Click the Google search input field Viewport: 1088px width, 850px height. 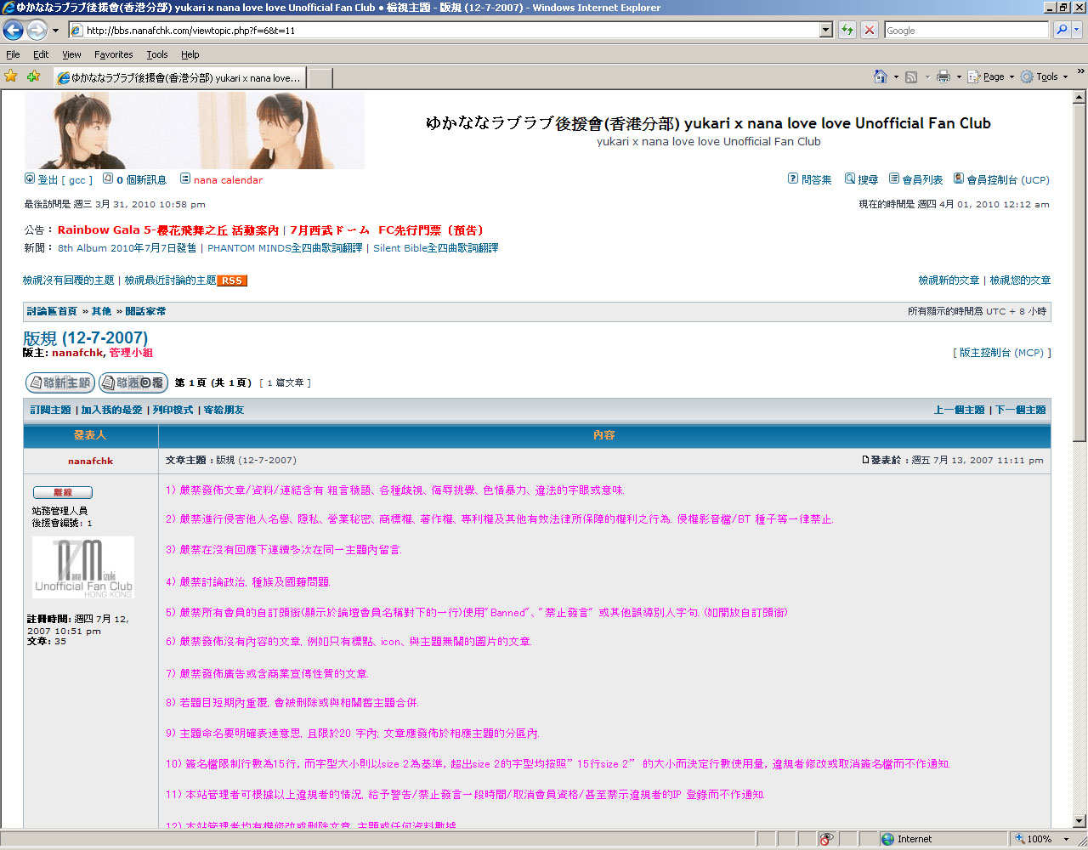tap(966, 31)
